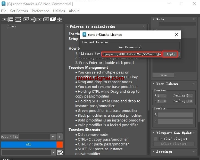Image resolution: width=200 pixels, height=160 pixels.
Task: Expand the Settings rollout
Action: (154, 152)
